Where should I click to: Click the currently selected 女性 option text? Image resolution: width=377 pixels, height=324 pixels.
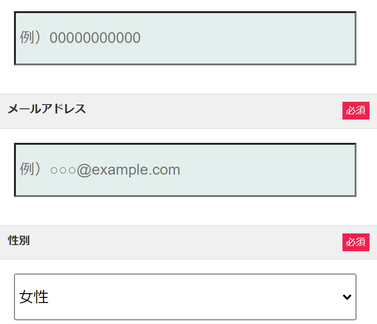click(x=33, y=296)
